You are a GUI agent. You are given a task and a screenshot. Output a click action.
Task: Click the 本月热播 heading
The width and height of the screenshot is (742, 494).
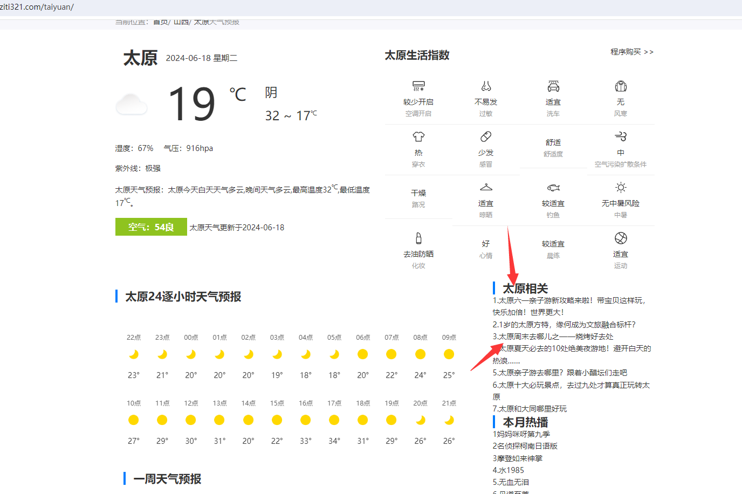click(526, 422)
